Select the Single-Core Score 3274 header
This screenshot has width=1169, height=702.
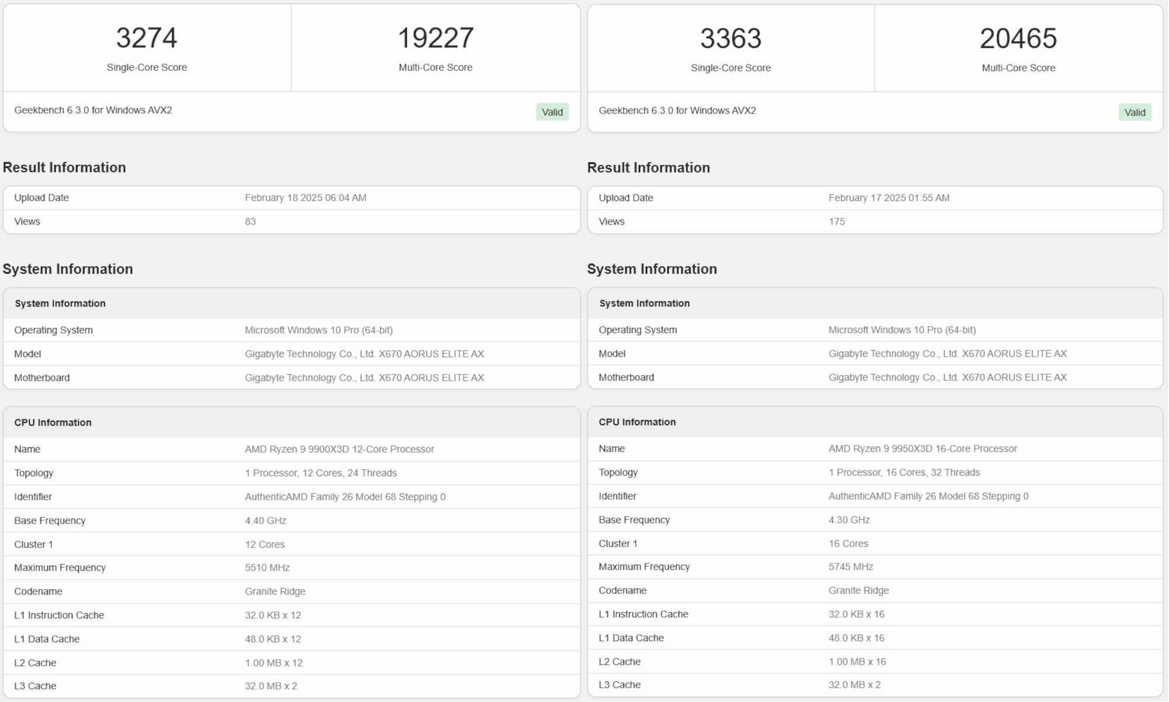click(x=147, y=38)
